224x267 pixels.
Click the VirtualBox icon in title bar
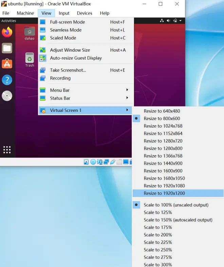4,4
